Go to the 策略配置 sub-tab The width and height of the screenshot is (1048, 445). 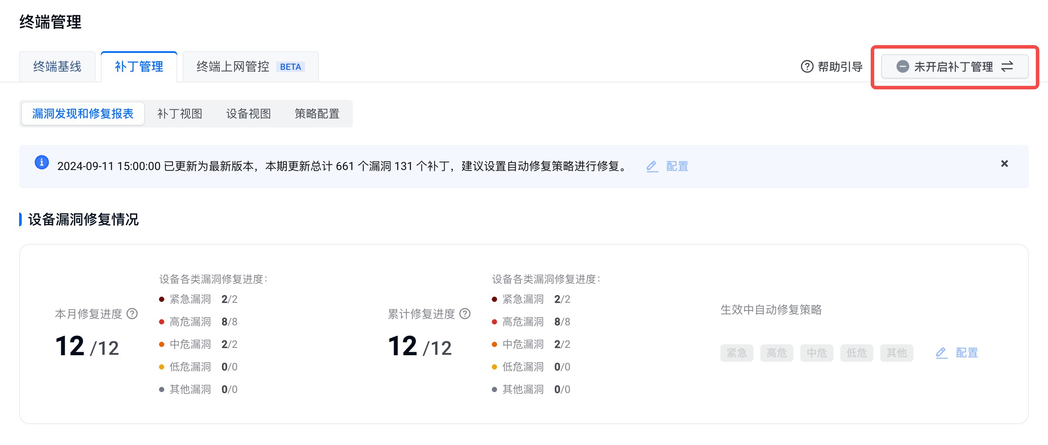click(x=317, y=114)
